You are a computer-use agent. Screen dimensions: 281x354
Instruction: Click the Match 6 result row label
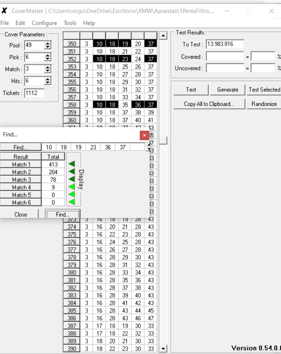click(x=21, y=202)
